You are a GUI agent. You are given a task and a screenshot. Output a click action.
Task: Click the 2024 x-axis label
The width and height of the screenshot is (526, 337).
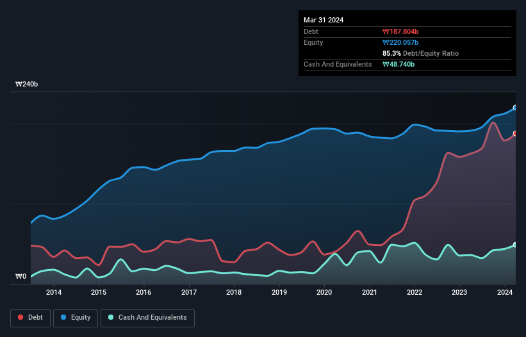click(505, 292)
